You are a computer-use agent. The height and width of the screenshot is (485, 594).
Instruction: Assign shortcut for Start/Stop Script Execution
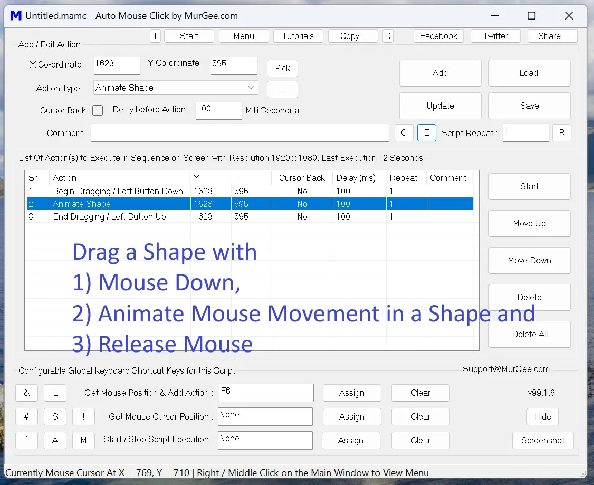[351, 440]
